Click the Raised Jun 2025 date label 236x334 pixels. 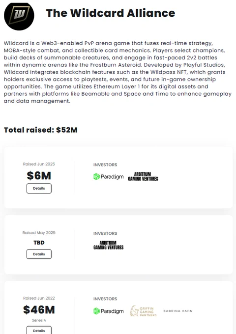tap(39, 164)
